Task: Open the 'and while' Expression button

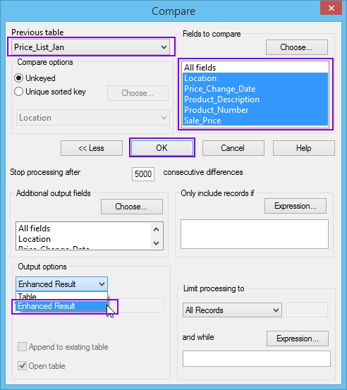Action: point(298,339)
